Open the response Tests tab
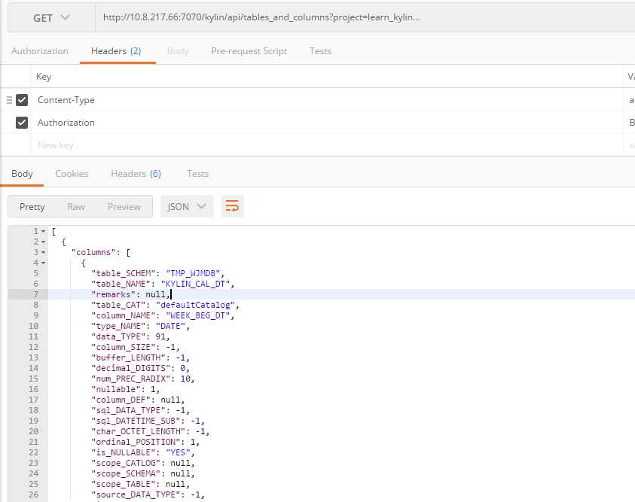The image size is (635, 502). pos(197,174)
